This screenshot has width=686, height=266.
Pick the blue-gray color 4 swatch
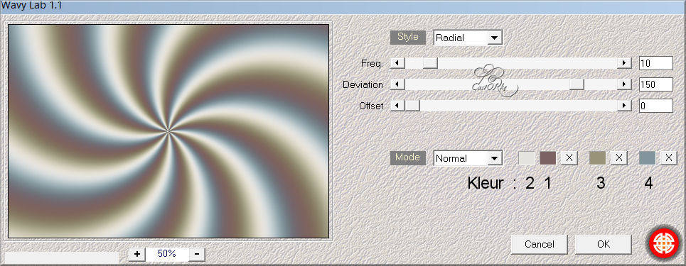point(647,158)
